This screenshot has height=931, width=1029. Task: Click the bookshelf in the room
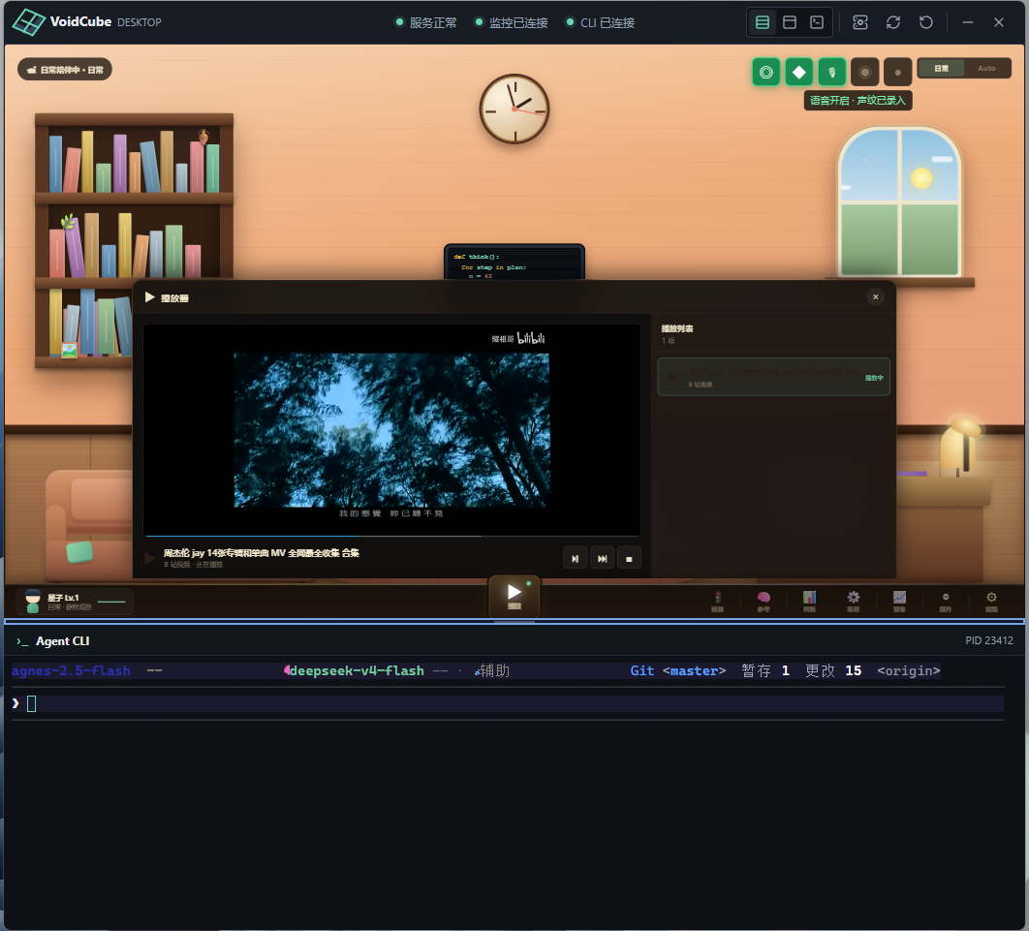[134, 240]
